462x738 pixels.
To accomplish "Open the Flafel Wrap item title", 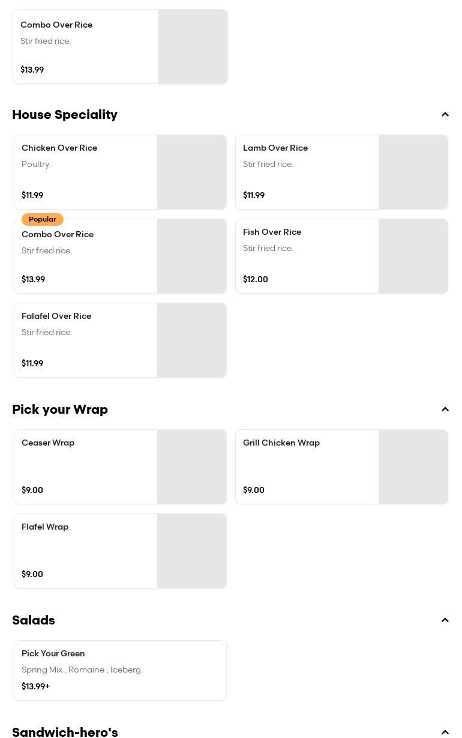I will click(45, 527).
